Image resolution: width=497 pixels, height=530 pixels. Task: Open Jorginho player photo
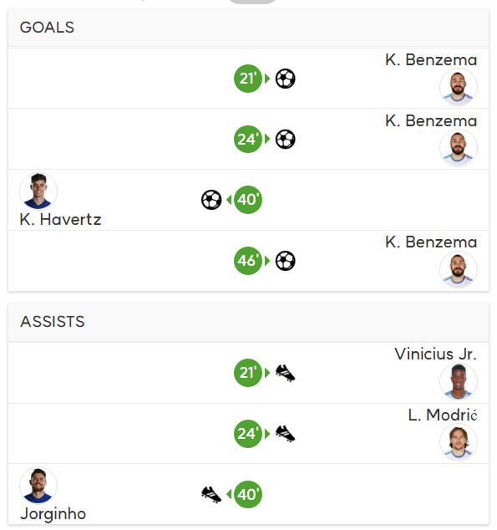[x=38, y=486]
